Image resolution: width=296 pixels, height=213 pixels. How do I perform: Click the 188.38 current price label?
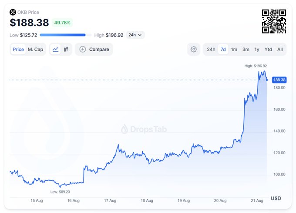[279, 80]
